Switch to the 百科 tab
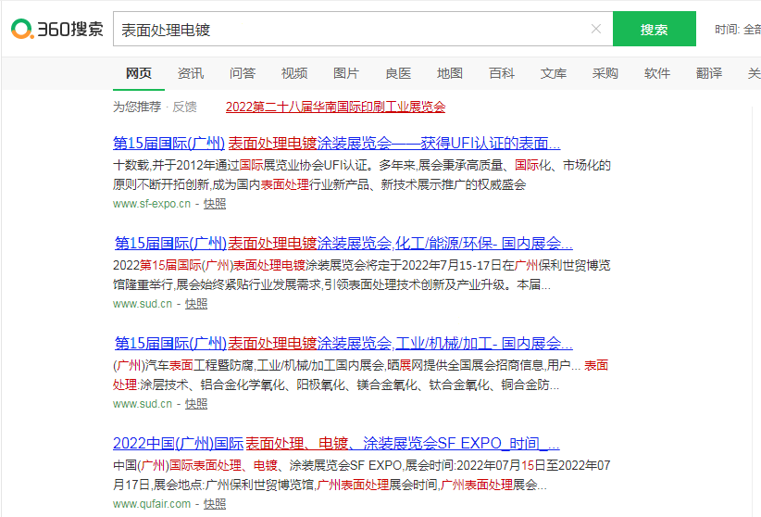Viewport: 761px width, 517px height. point(502,73)
